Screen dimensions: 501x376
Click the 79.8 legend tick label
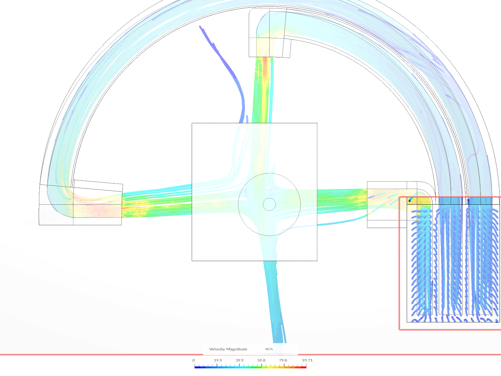point(283,360)
